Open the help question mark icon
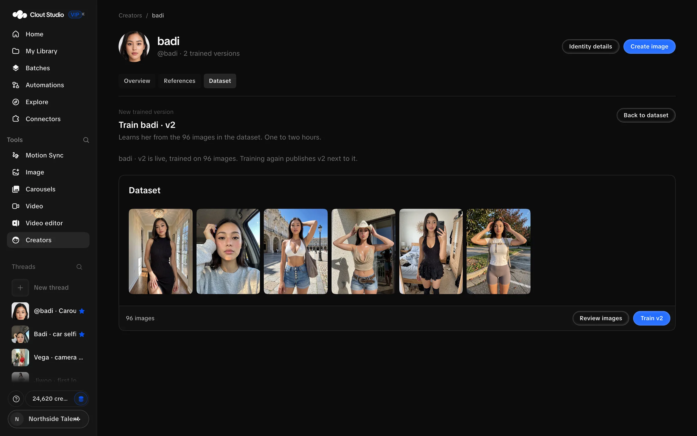The height and width of the screenshot is (436, 697). tap(16, 399)
